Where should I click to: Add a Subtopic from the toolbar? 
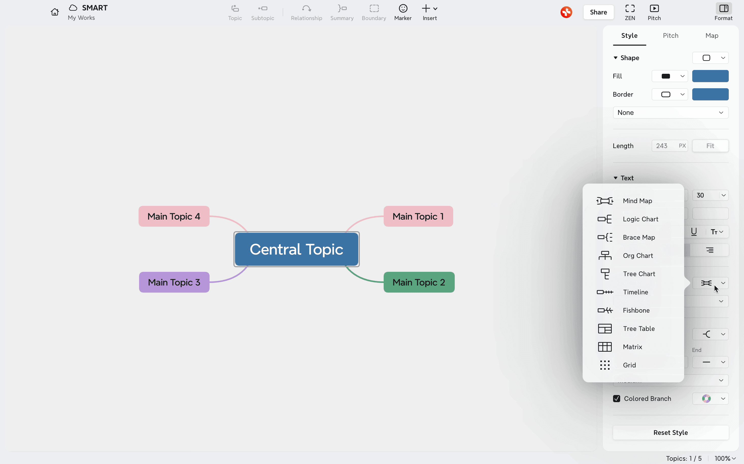263,13
